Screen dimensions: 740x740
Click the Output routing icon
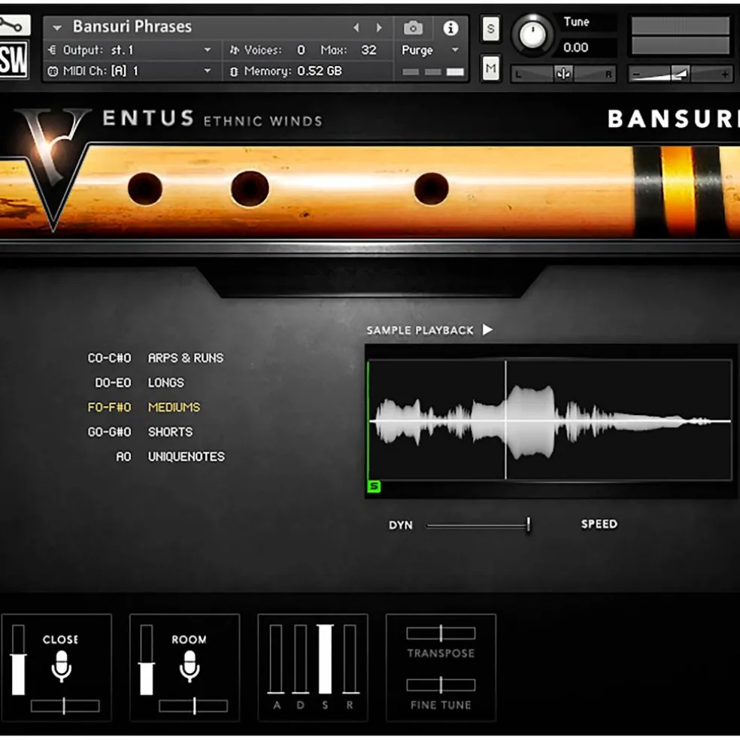[53, 50]
